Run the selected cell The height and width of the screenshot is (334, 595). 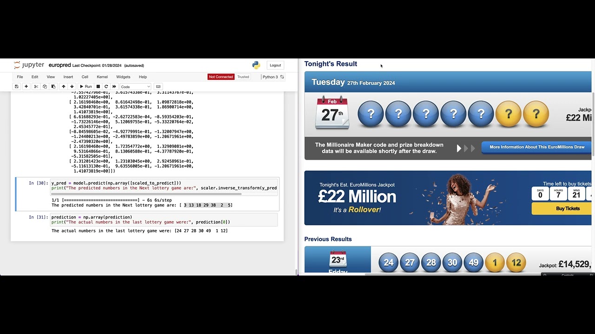(86, 87)
